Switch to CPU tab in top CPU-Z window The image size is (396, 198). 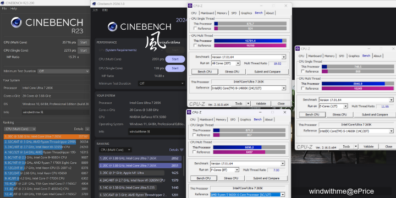[x=194, y=13]
